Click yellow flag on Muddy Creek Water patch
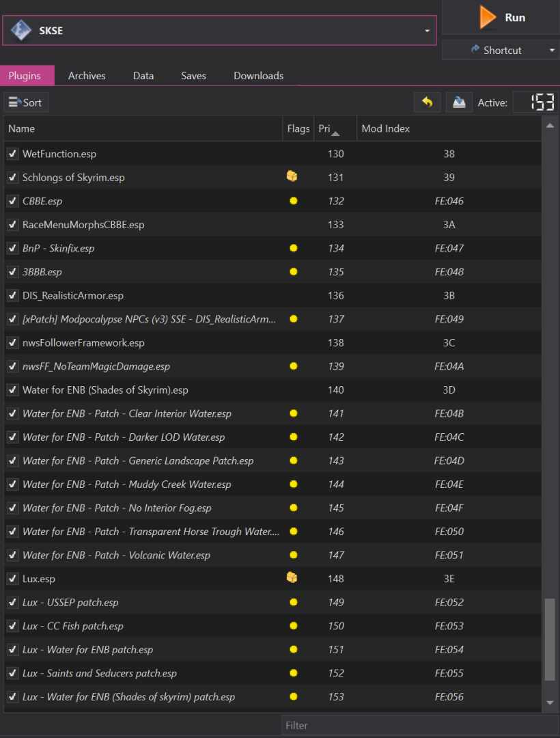This screenshot has height=738, width=560. pos(294,484)
